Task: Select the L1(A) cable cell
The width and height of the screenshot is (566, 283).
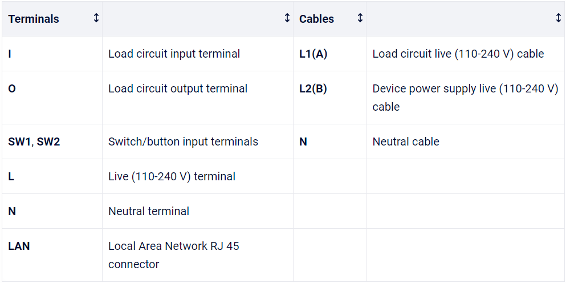Action: [x=313, y=54]
